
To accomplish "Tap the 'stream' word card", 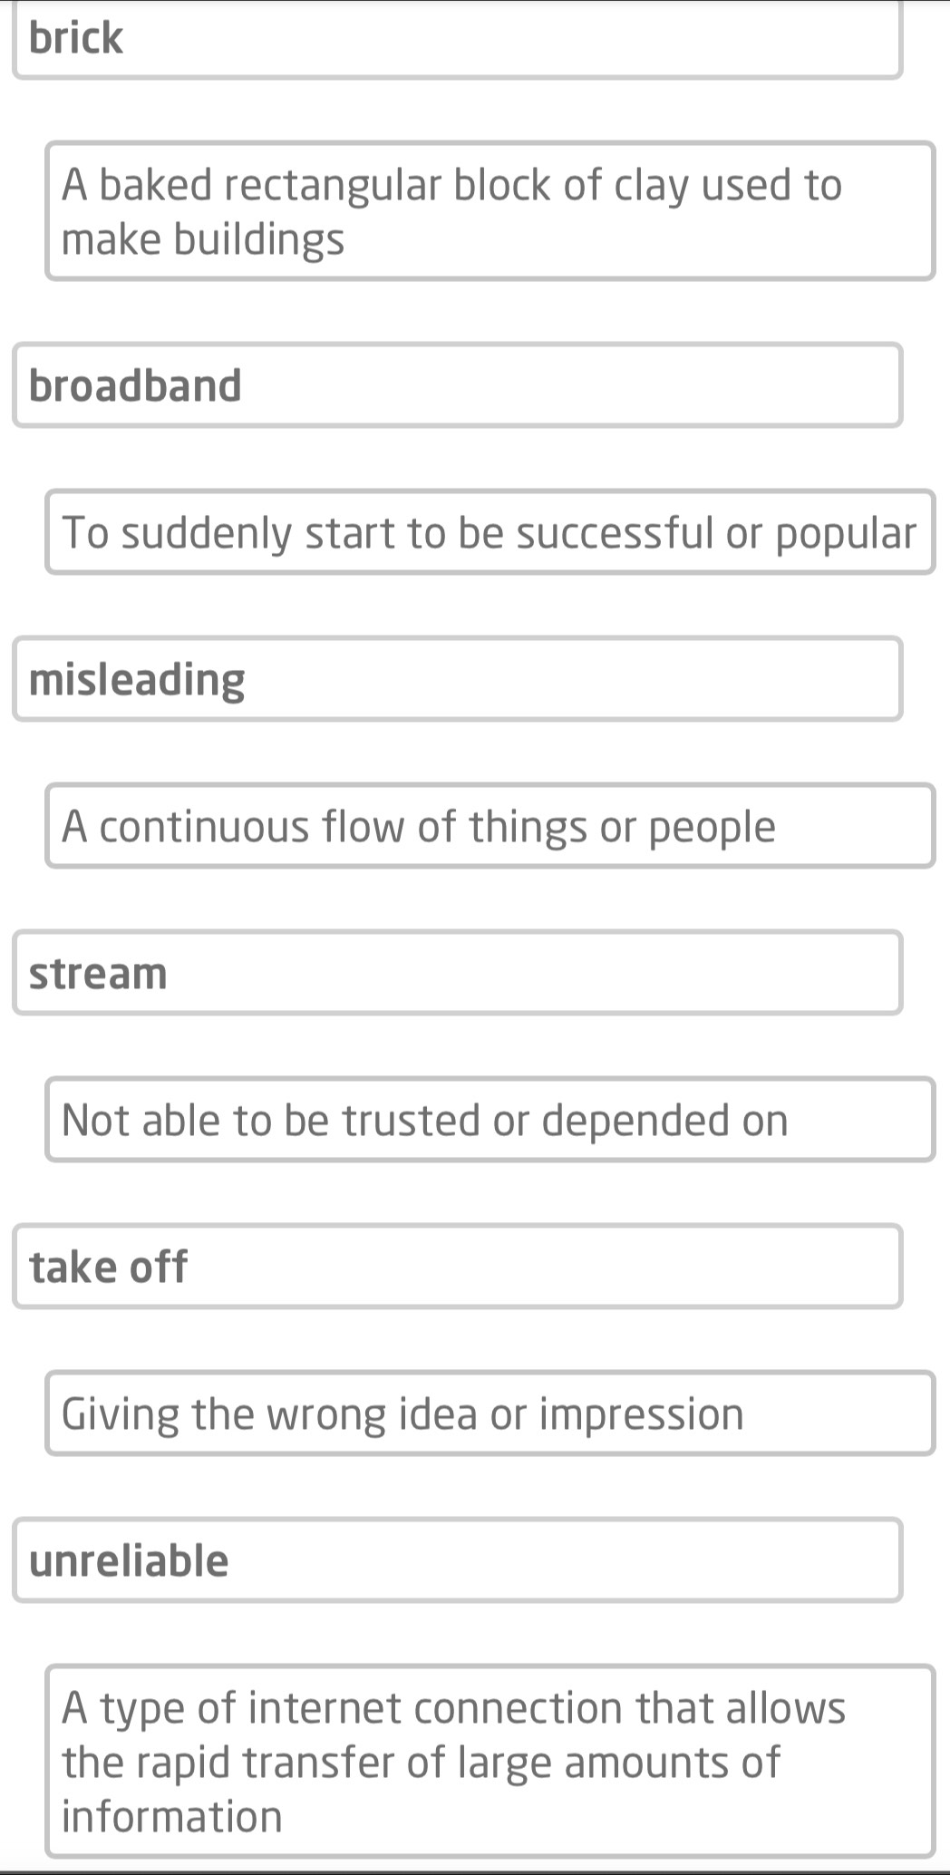I will click(x=458, y=973).
